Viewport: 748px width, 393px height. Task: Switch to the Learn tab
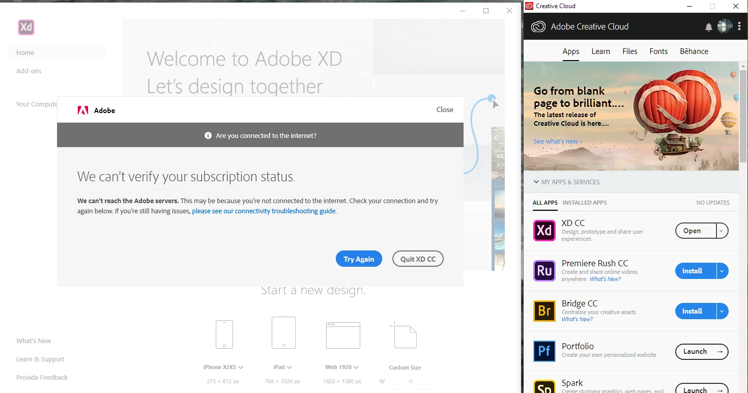(x=600, y=51)
